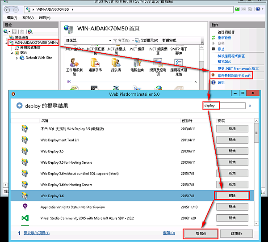Collapse the IIS group section chevron
The image size is (268, 242).
tap(196, 82)
